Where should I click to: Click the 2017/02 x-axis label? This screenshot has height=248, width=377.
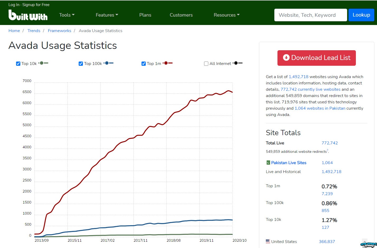[108, 240]
